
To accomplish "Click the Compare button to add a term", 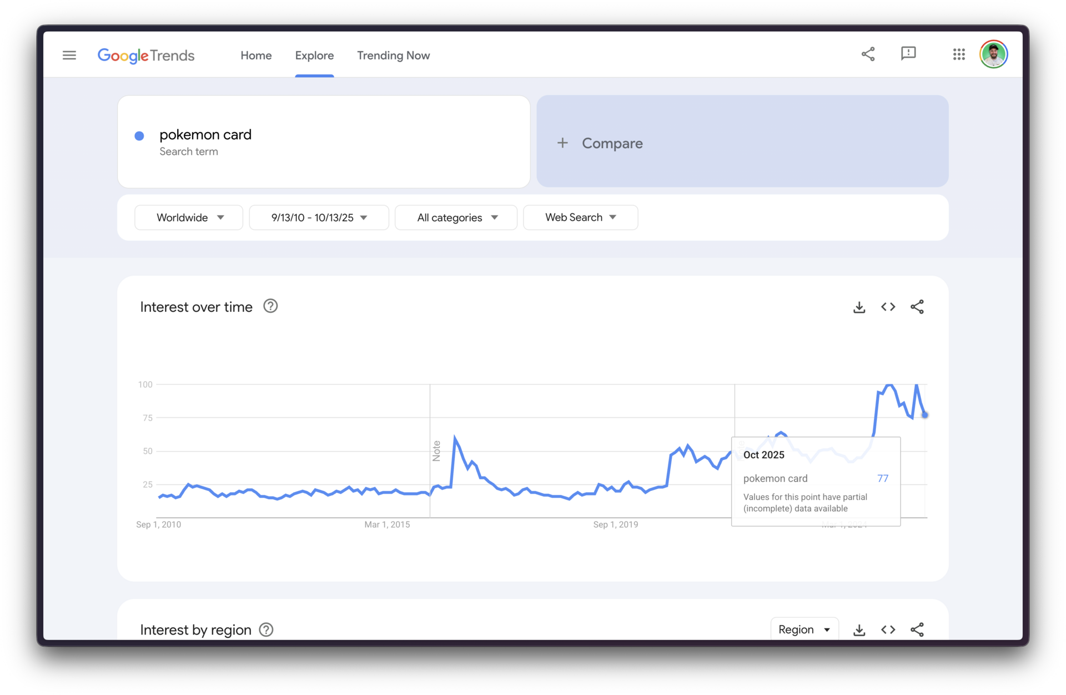I will 600,143.
